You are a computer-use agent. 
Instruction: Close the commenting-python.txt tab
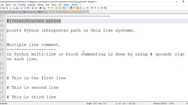click(x=87, y=12)
